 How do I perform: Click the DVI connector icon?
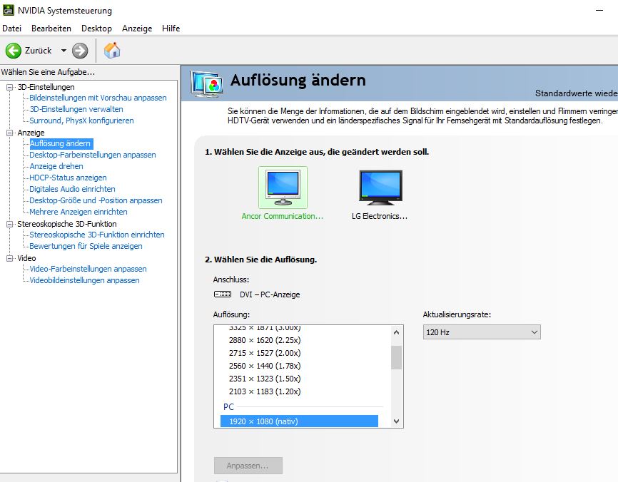223,294
